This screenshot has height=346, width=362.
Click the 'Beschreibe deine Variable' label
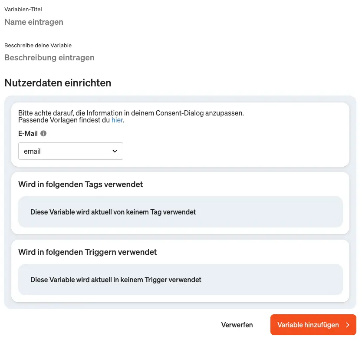pyautogui.click(x=38, y=45)
